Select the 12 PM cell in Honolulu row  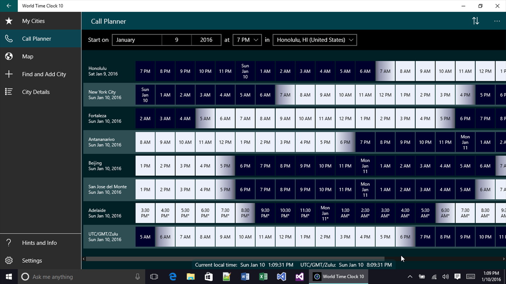485,71
